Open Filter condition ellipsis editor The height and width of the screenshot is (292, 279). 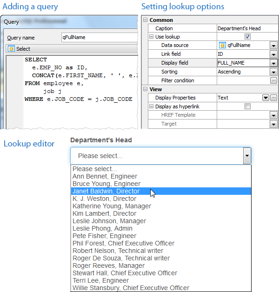pyautogui.click(x=273, y=80)
